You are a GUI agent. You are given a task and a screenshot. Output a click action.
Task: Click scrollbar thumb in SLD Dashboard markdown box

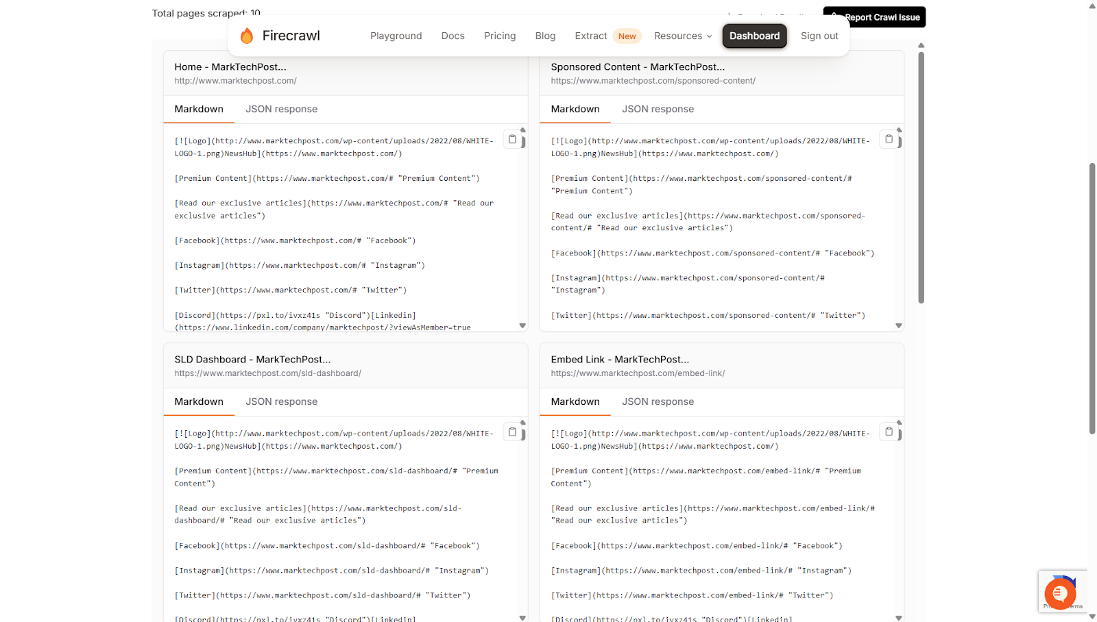click(523, 434)
